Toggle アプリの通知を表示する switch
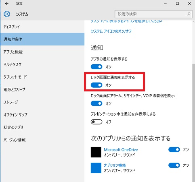This screenshot has height=182, width=195. 96,67
